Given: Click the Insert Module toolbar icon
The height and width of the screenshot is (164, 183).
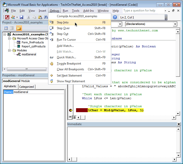Looking at the screenshot, I should 13,17.
